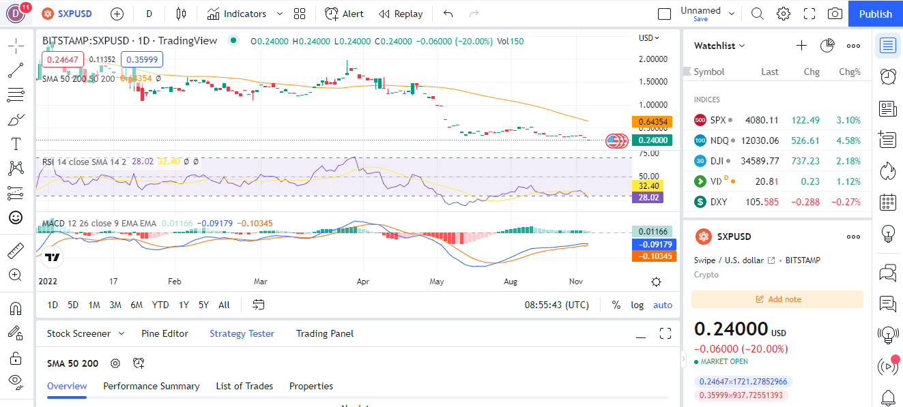Viewport: 903px width, 407px height.
Task: Open the Performance Summary tab
Action: coord(152,386)
